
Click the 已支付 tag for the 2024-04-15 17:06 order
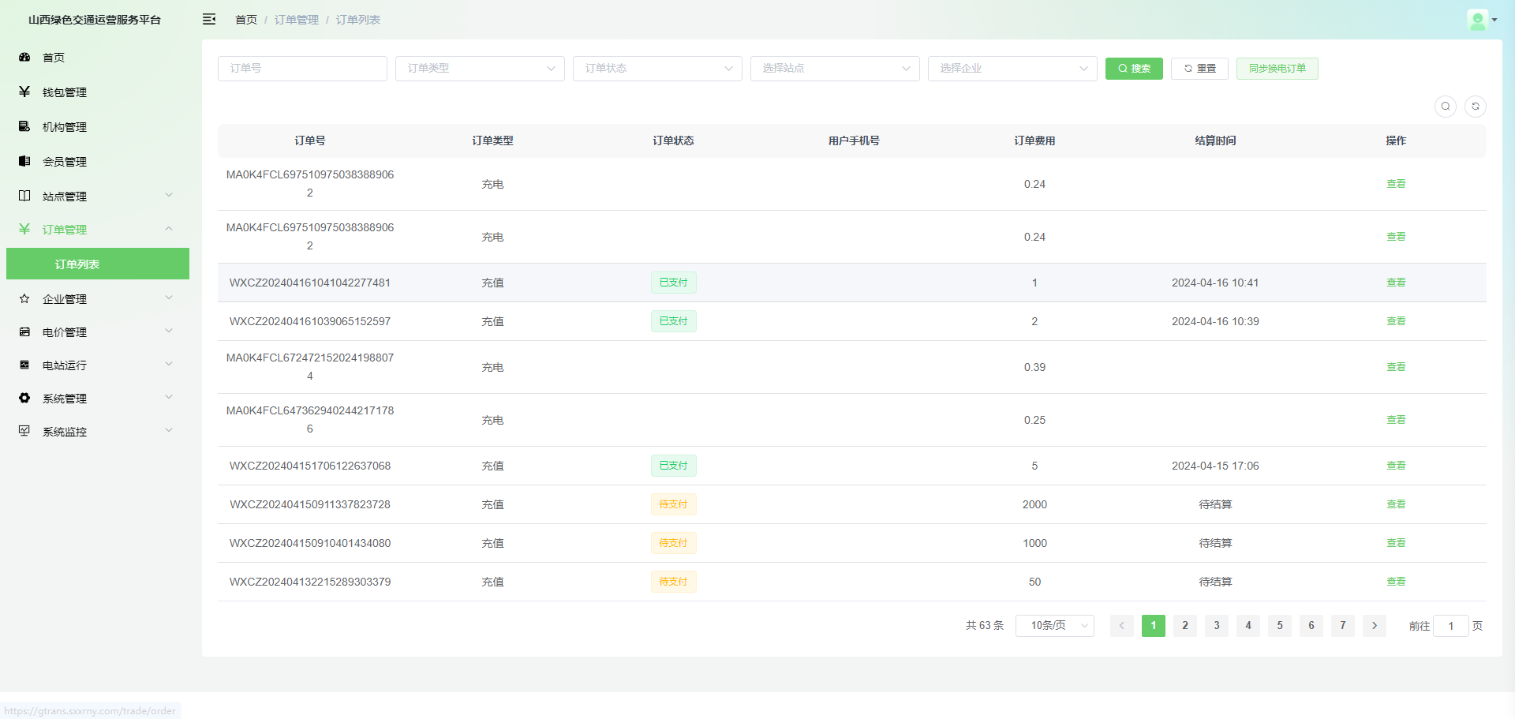pyautogui.click(x=674, y=466)
